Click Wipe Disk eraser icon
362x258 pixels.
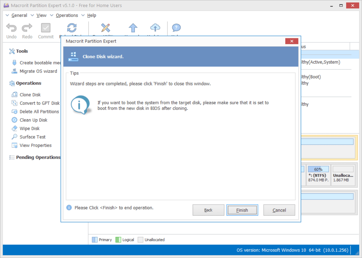coord(14,128)
